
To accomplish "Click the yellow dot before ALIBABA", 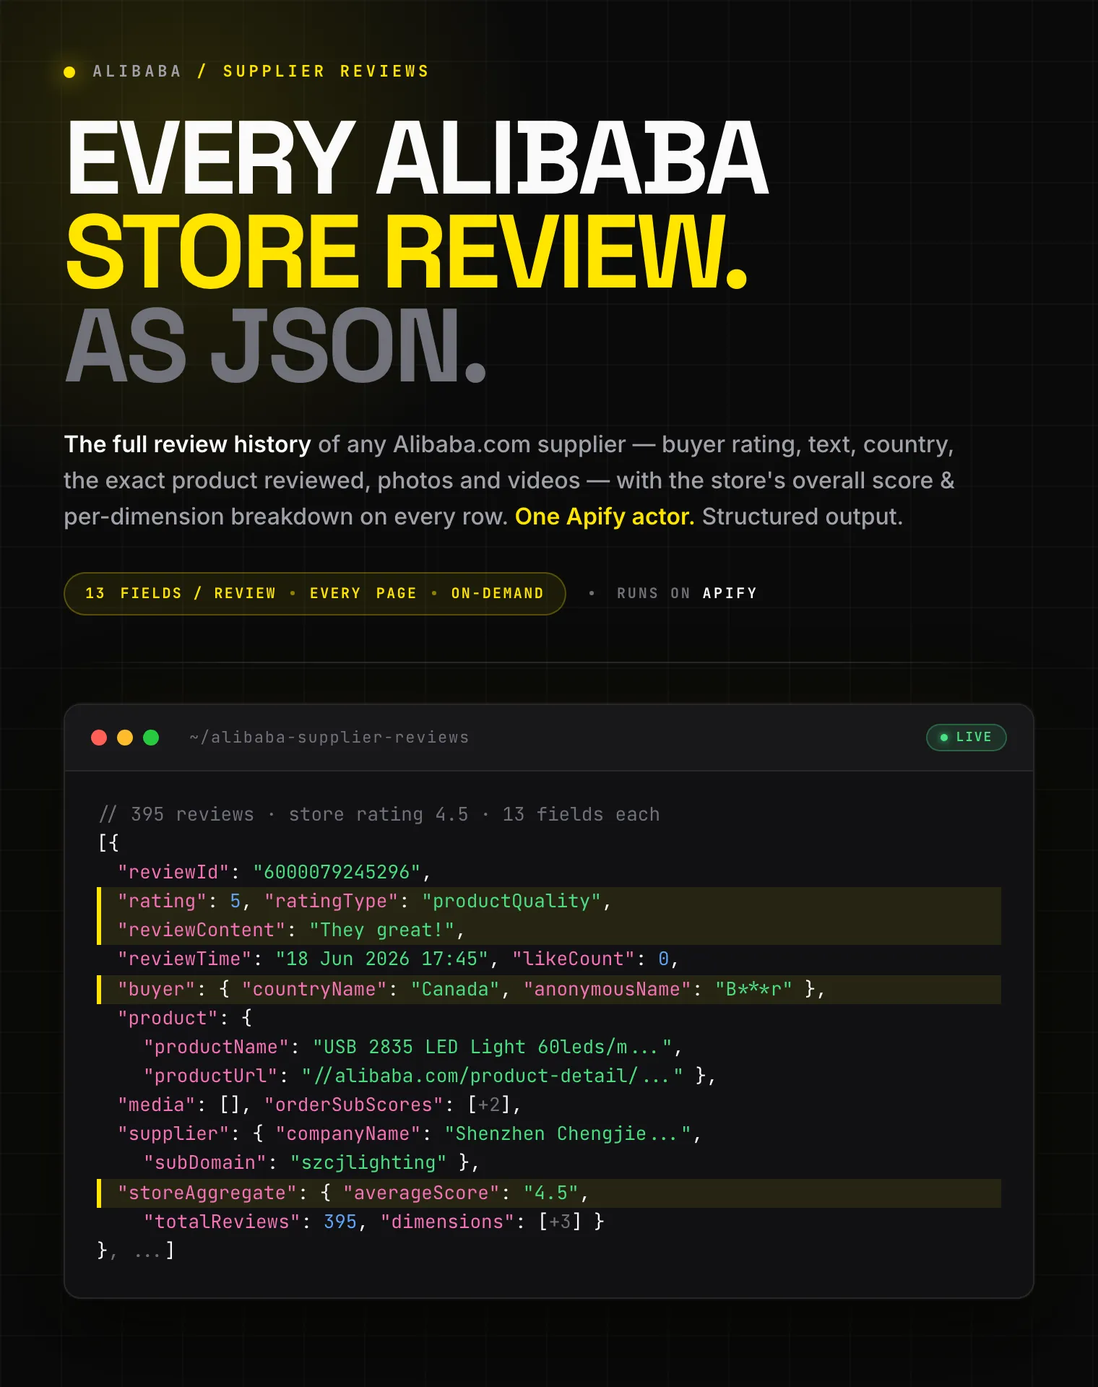I will pyautogui.click(x=69, y=72).
